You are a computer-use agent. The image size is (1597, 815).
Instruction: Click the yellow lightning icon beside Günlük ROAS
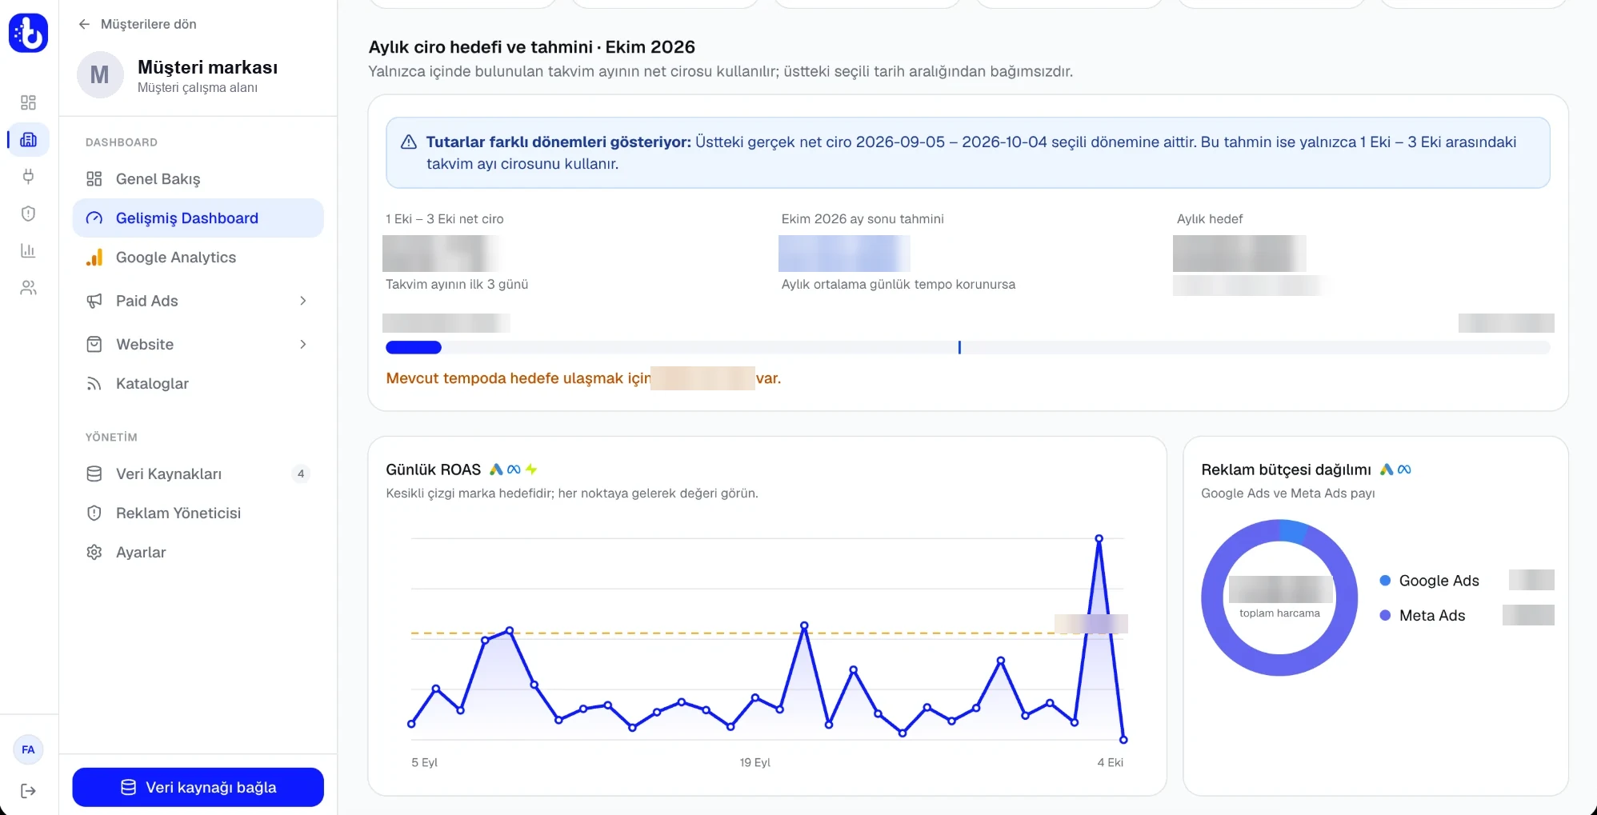[x=531, y=469]
